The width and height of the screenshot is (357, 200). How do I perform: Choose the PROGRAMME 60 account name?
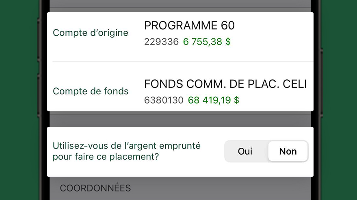coord(189,26)
